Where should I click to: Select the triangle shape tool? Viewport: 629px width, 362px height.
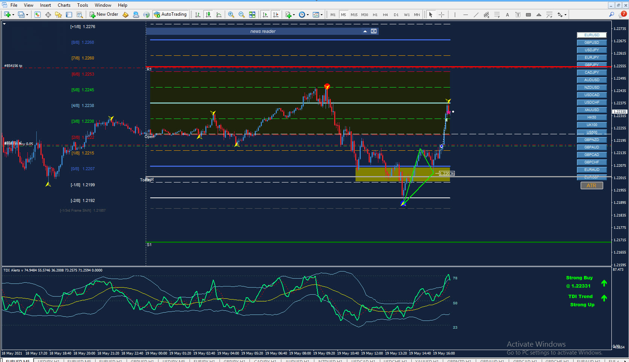pyautogui.click(x=539, y=15)
